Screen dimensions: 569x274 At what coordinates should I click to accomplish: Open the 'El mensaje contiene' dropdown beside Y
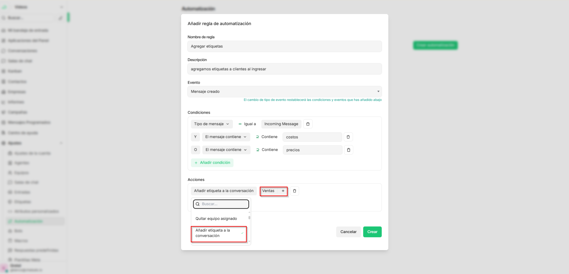(226, 137)
